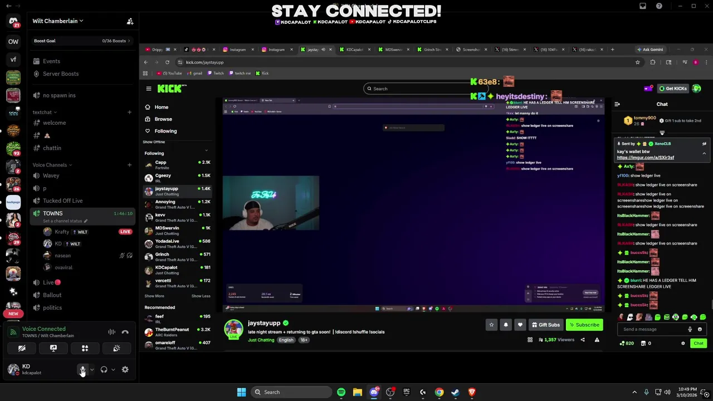The width and height of the screenshot is (713, 401).
Task: Open Windows Start menu
Action: (x=241, y=392)
